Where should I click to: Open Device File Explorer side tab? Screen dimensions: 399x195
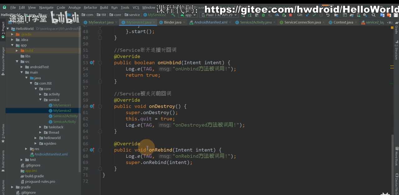[397, 184]
